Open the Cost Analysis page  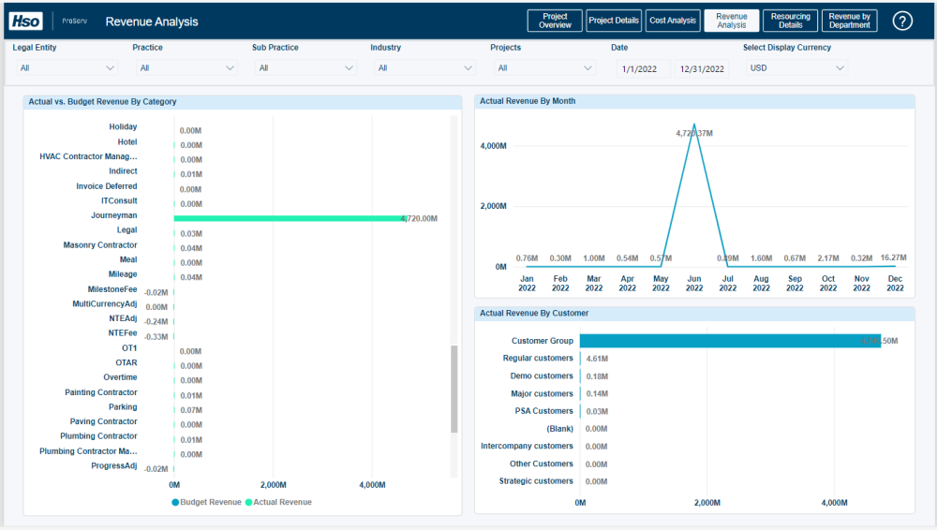click(x=673, y=21)
